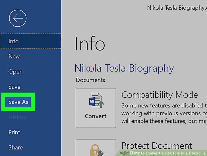Click the Convert button
The height and width of the screenshot is (156, 207).
(96, 108)
